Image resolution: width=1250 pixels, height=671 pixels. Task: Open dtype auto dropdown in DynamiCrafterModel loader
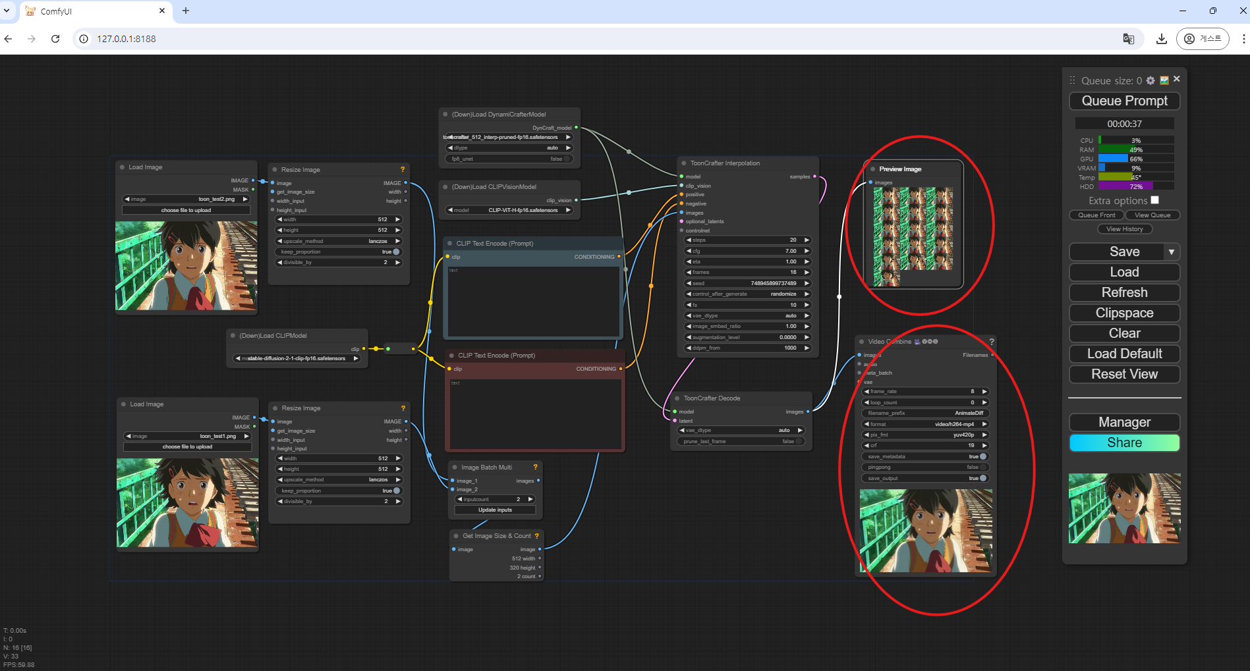(x=509, y=148)
